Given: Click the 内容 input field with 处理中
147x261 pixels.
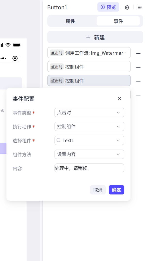Looking at the screenshot, I should click(x=89, y=168).
